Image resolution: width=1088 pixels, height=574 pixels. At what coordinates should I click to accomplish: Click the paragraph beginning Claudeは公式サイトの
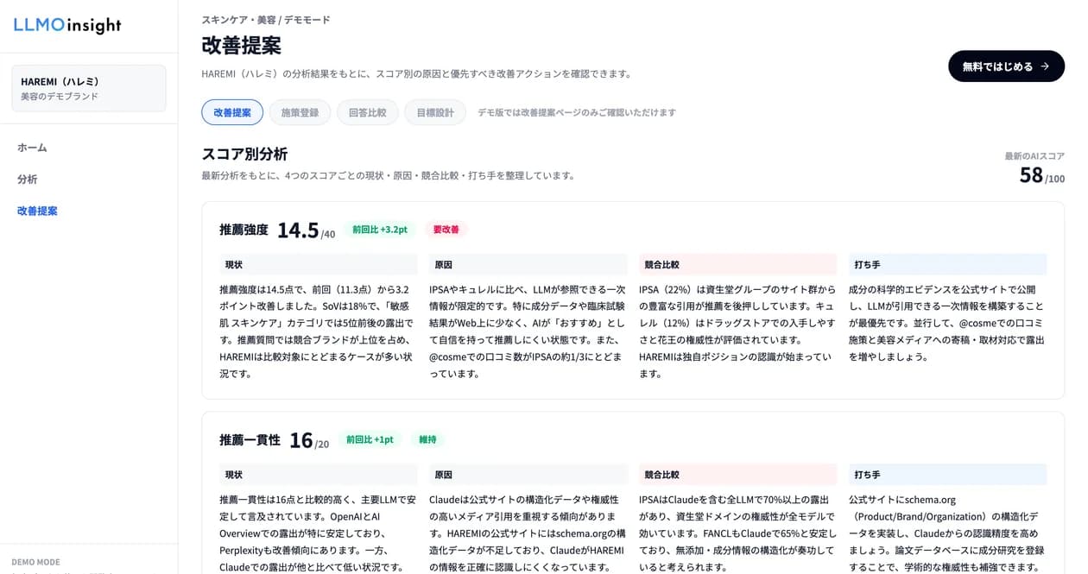click(528, 533)
